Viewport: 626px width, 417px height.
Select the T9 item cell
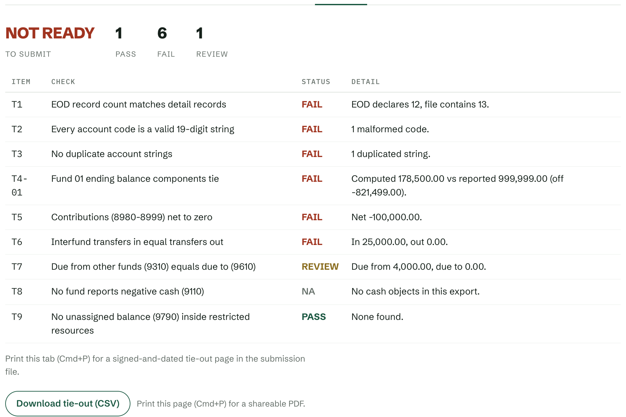pyautogui.click(x=17, y=317)
